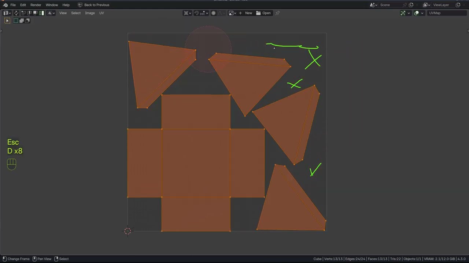The width and height of the screenshot is (469, 263).
Task: Select the Tweak tool icon
Action: coord(7,20)
